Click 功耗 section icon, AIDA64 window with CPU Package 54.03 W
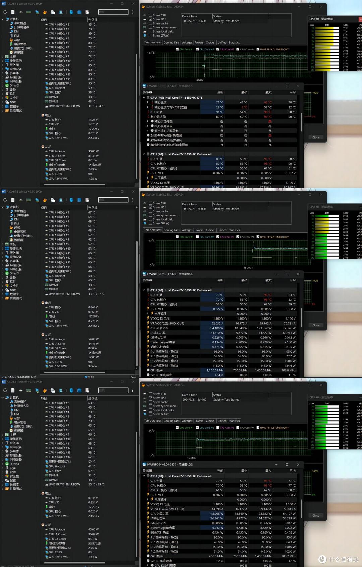 (43, 335)
